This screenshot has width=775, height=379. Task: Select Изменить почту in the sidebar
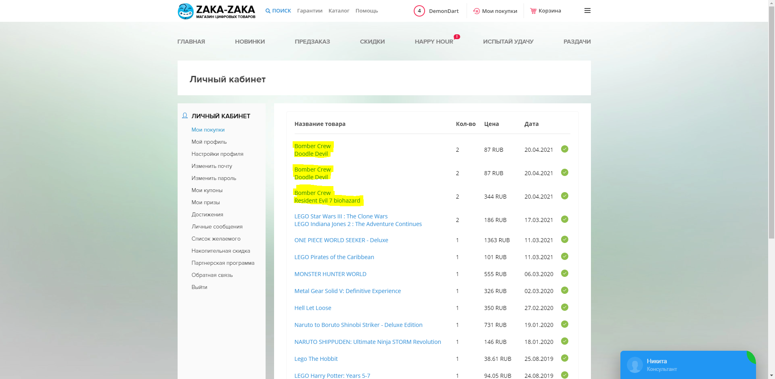click(x=212, y=166)
